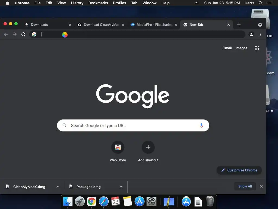Screen dimensions: 278x209
Task: Open the CleanMyMacX.dmg download item
Action: tap(29, 187)
